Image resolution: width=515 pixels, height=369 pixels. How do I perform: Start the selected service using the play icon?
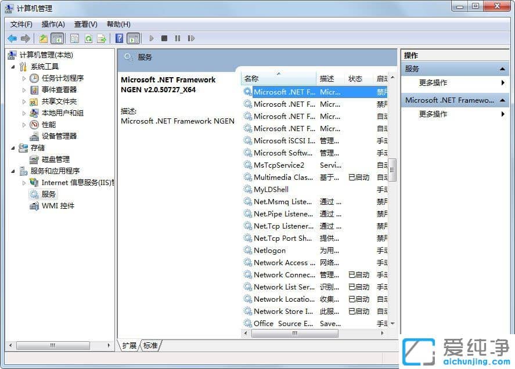click(150, 38)
